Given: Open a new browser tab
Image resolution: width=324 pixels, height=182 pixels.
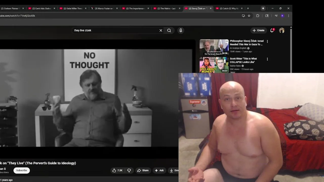Looking at the screenshot, I should 248,8.
